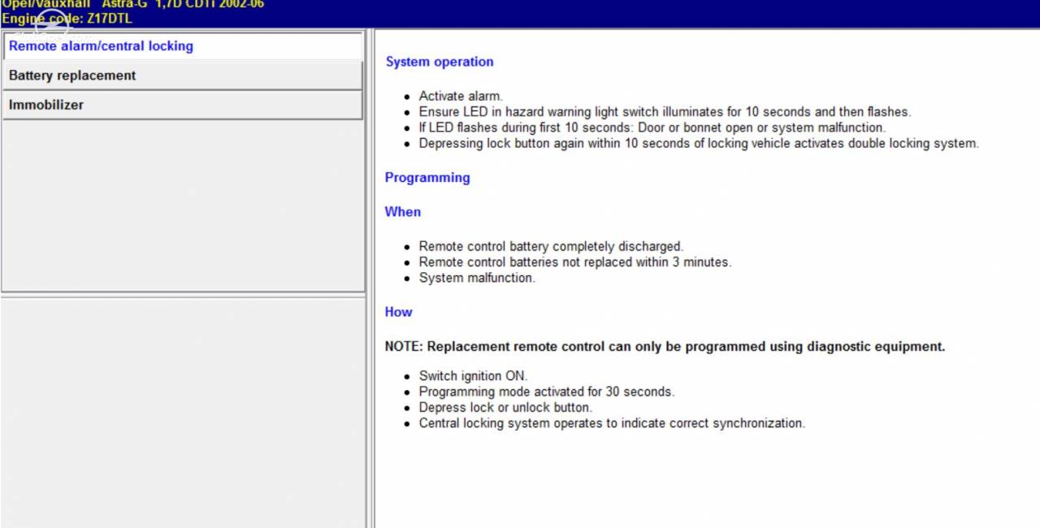This screenshot has height=528, width=1040.
Task: Click the 'If LED flashes during first' line
Action: point(652,128)
